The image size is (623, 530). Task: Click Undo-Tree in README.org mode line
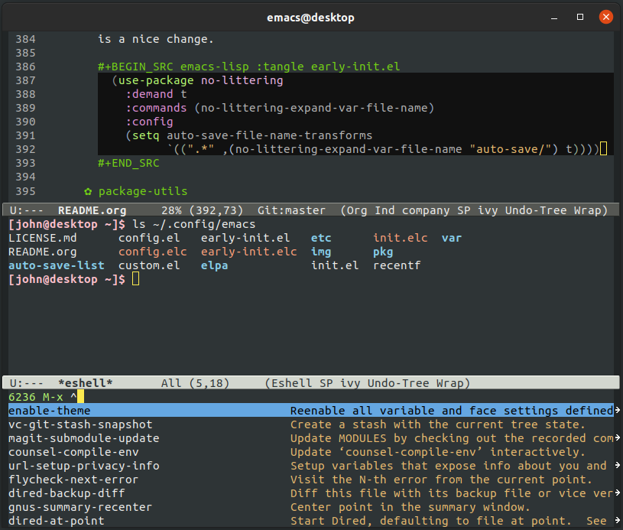536,210
